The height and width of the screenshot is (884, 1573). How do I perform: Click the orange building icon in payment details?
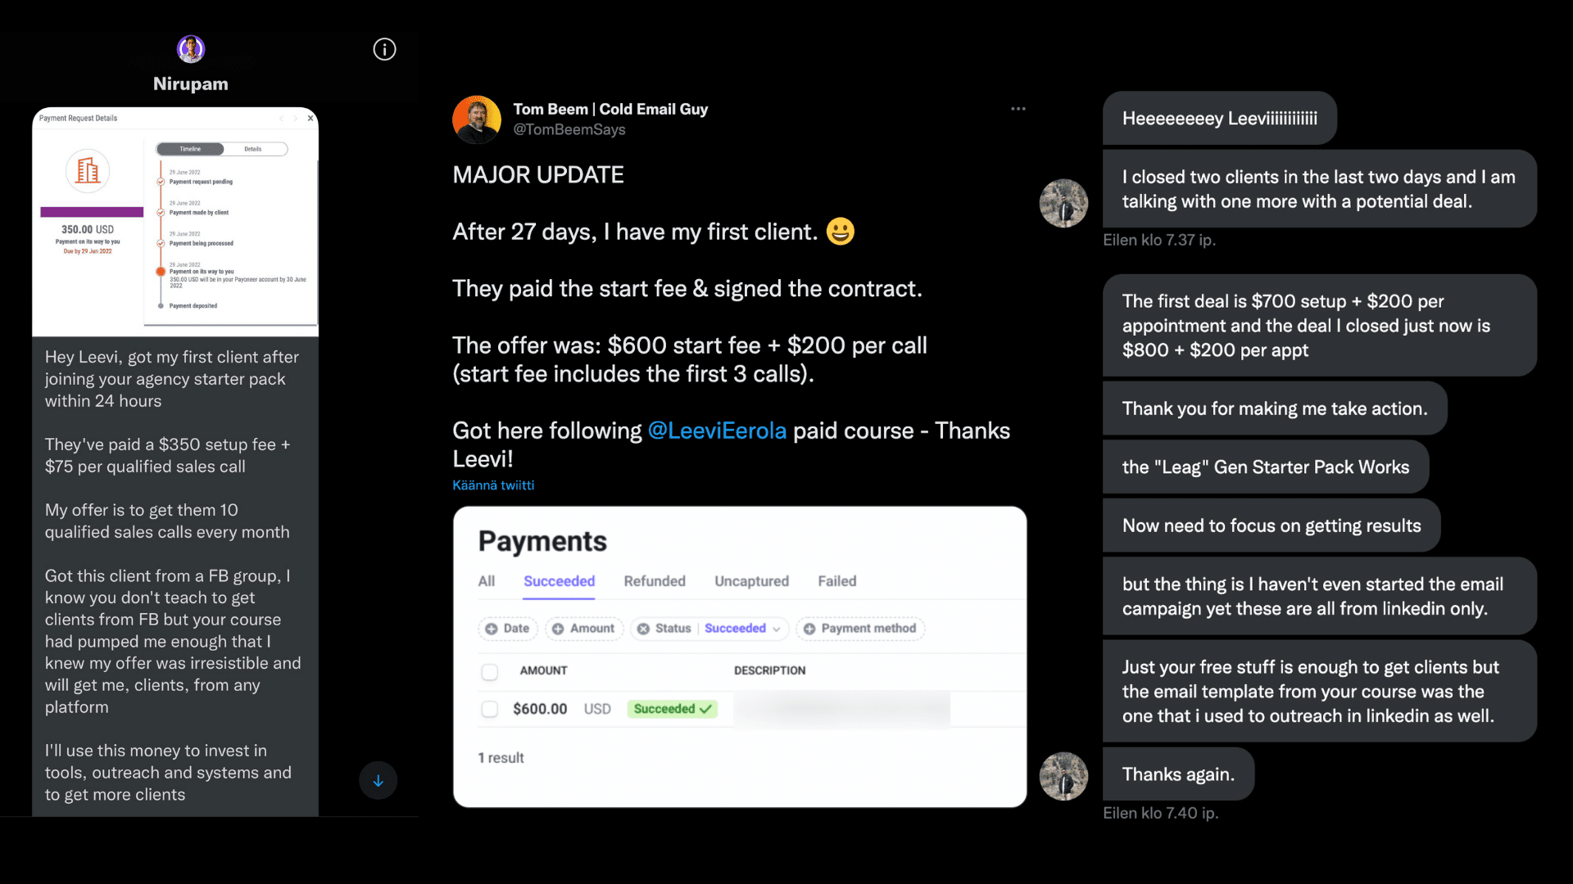[x=88, y=171]
